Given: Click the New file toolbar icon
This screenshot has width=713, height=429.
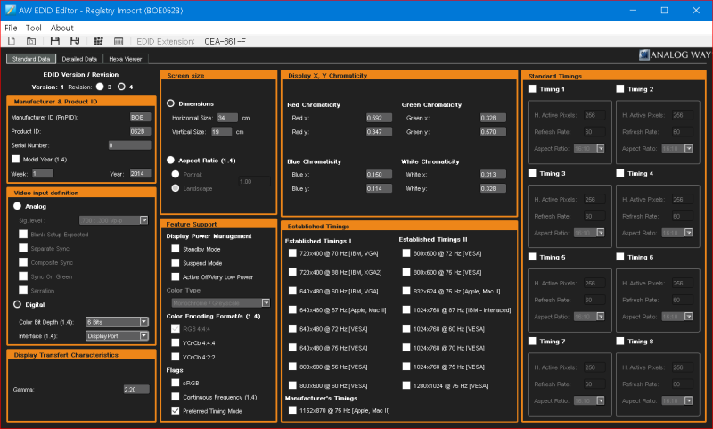Looking at the screenshot, I should [12, 41].
